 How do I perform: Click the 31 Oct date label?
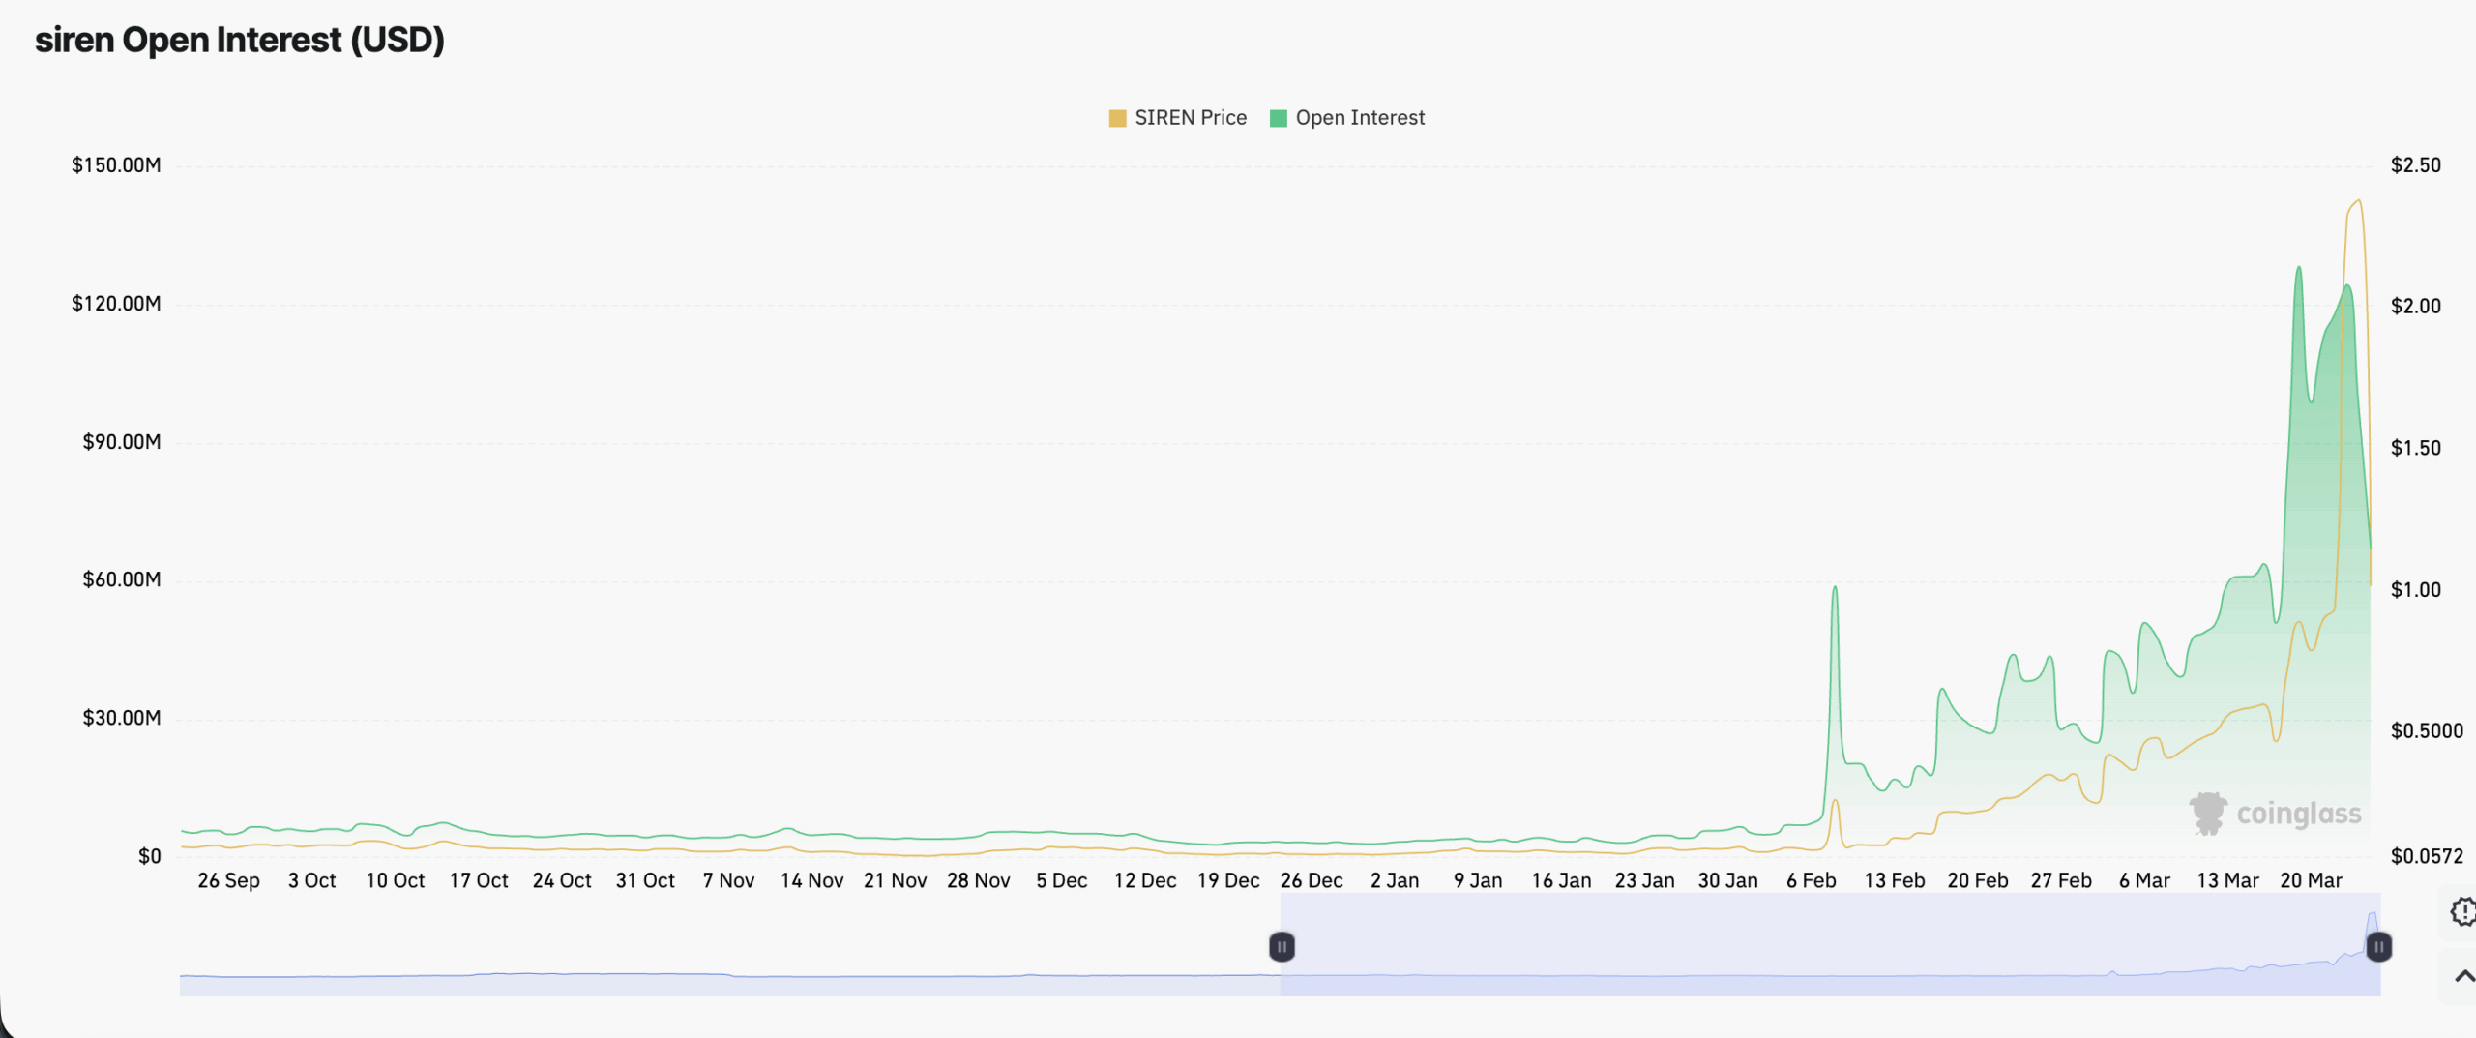tap(645, 881)
